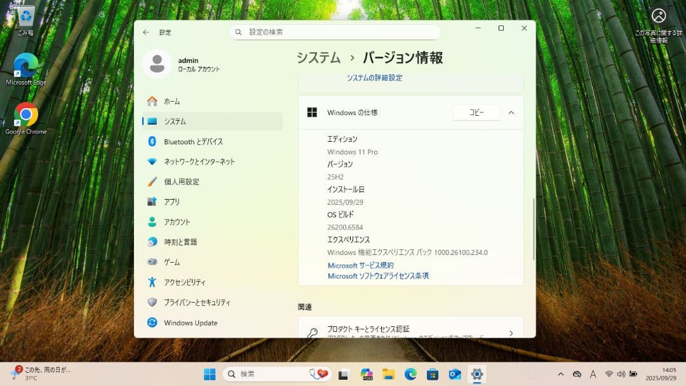Click the Settings window vertical scrollbar
The image size is (686, 386).
point(534,229)
